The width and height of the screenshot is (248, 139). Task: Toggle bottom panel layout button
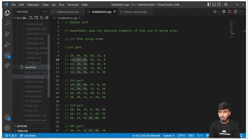(214, 4)
